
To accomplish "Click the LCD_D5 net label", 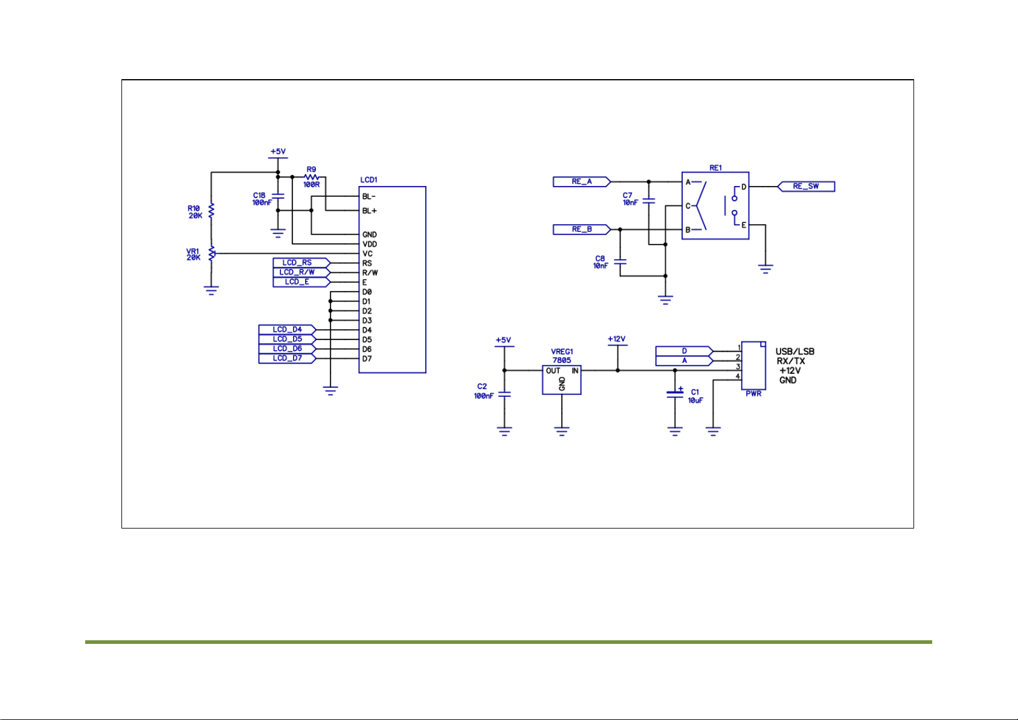I will [288, 339].
